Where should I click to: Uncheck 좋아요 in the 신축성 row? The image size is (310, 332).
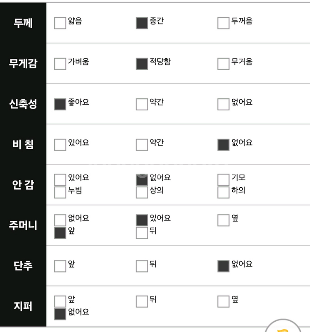[60, 104]
